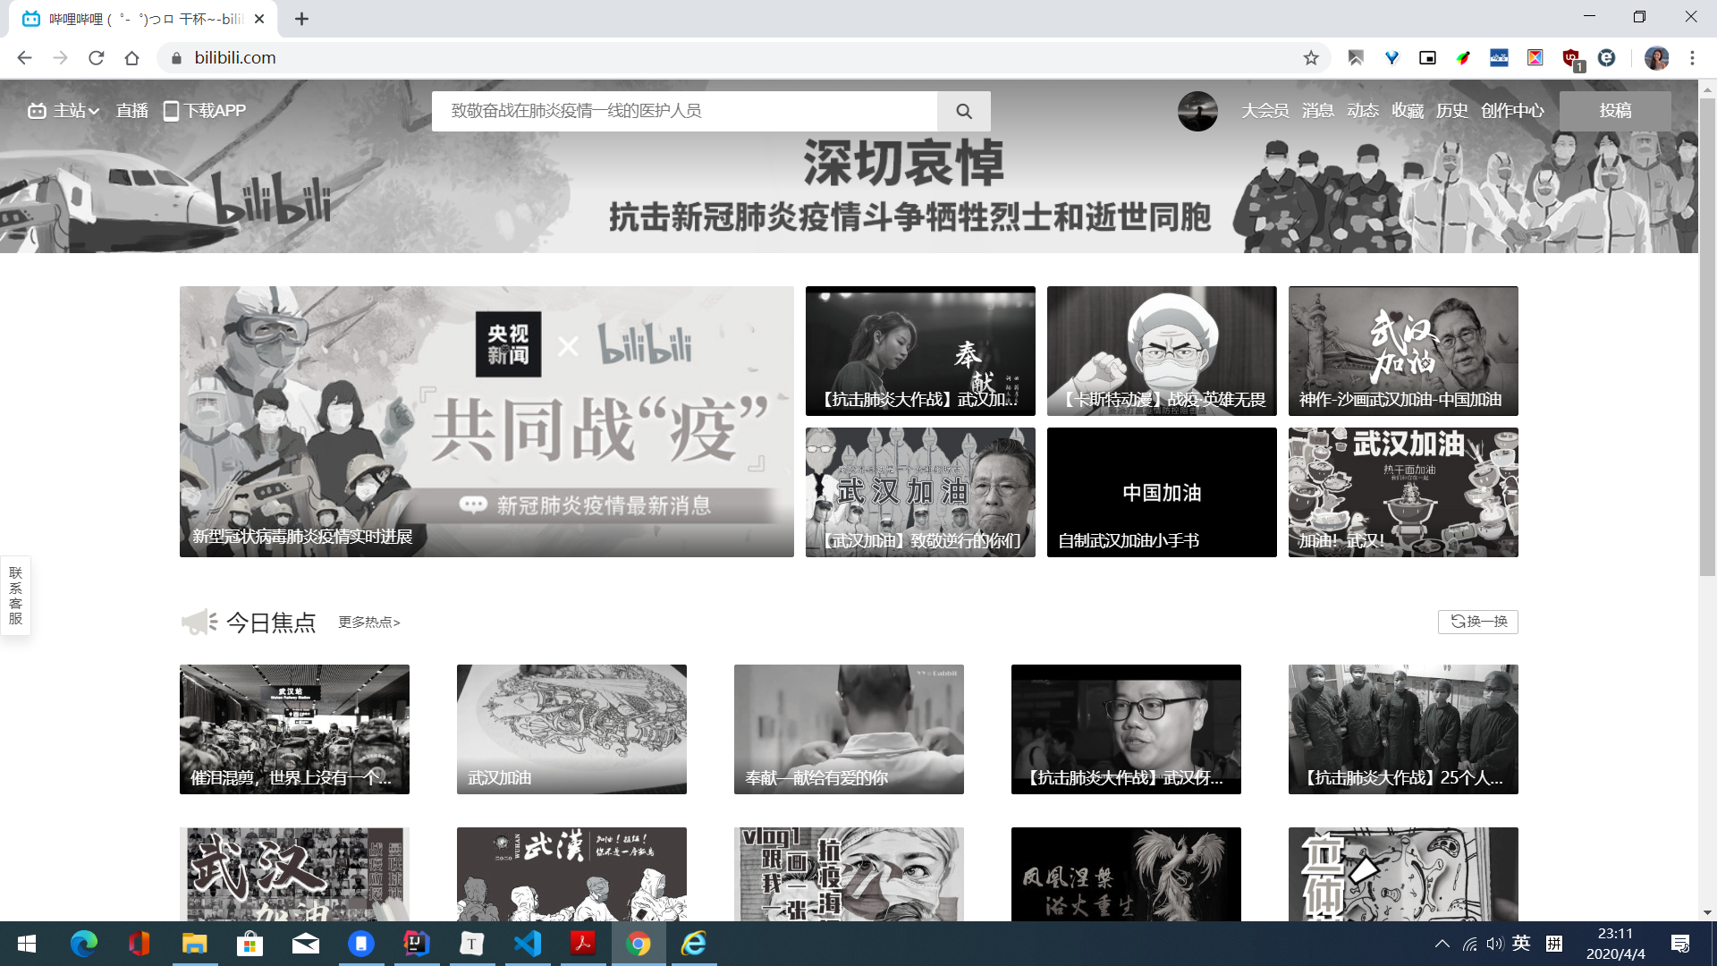Toggle the 英 input language indicator
This screenshot has width=1717, height=966.
(1521, 944)
